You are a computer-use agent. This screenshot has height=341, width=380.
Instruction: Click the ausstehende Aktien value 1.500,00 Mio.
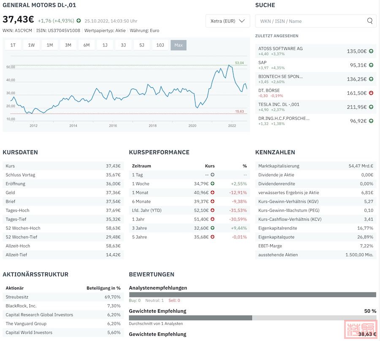(x=359, y=255)
